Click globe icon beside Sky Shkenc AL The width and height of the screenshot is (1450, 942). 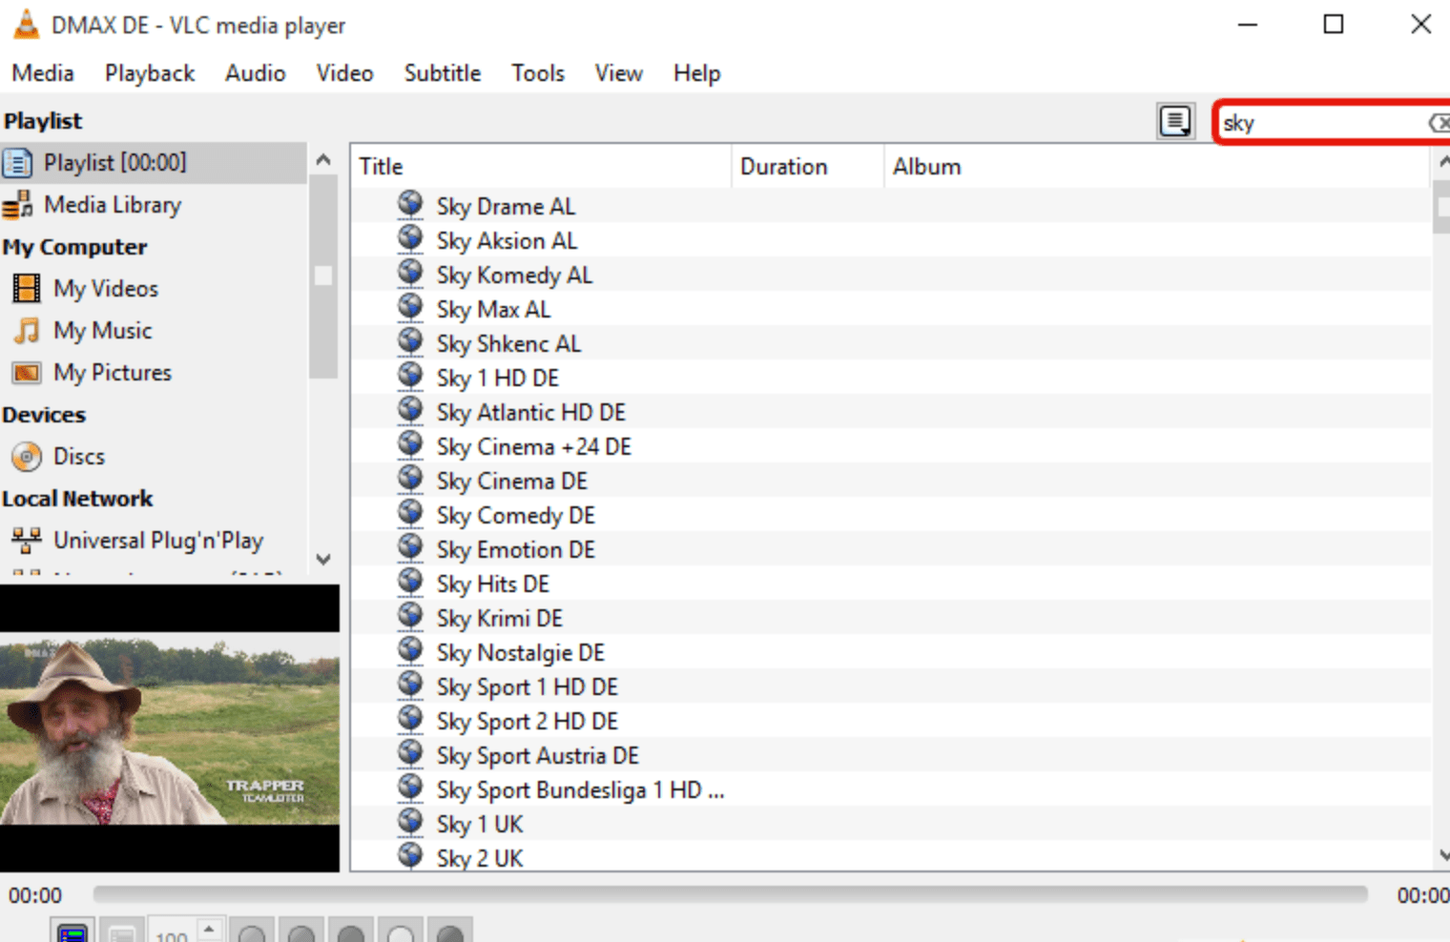(410, 341)
